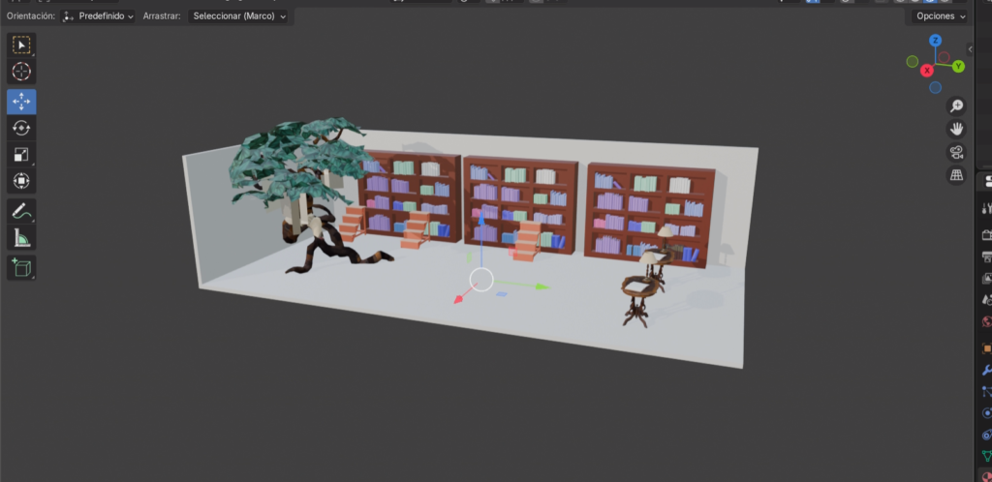Select the Annotate pencil tool

pos(21,211)
